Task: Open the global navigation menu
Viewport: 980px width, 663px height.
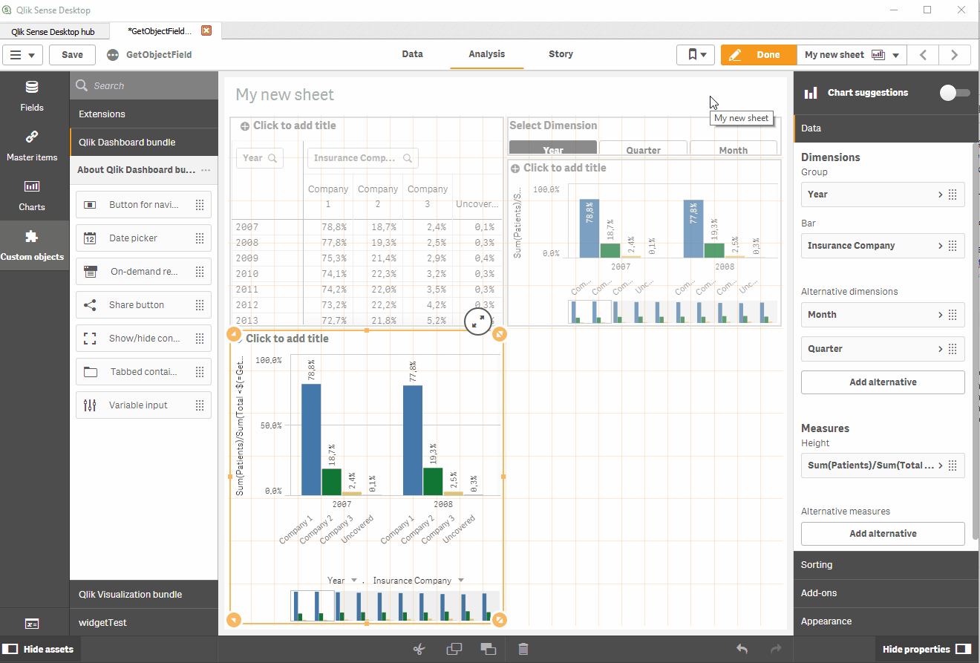Action: 22,55
